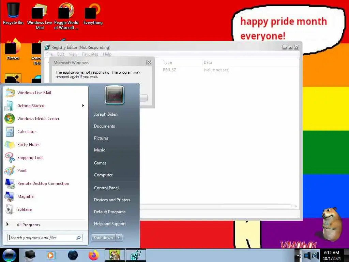Click the user account picture
The width and height of the screenshot is (349, 262).
115,95
